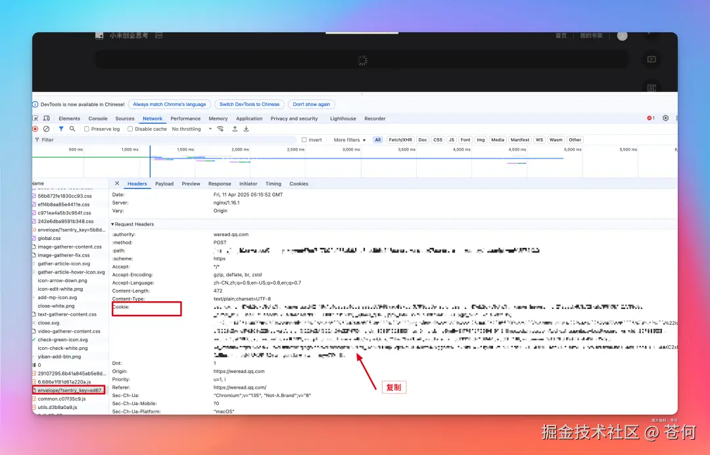Screen dimensions: 710x455
Task: Show the Cookies tab of request
Action: click(299, 184)
